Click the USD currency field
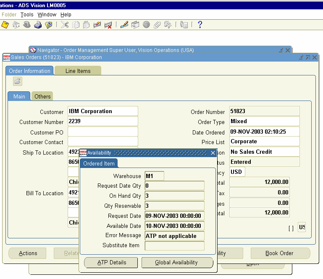This screenshot has height=279, width=323. click(x=237, y=172)
